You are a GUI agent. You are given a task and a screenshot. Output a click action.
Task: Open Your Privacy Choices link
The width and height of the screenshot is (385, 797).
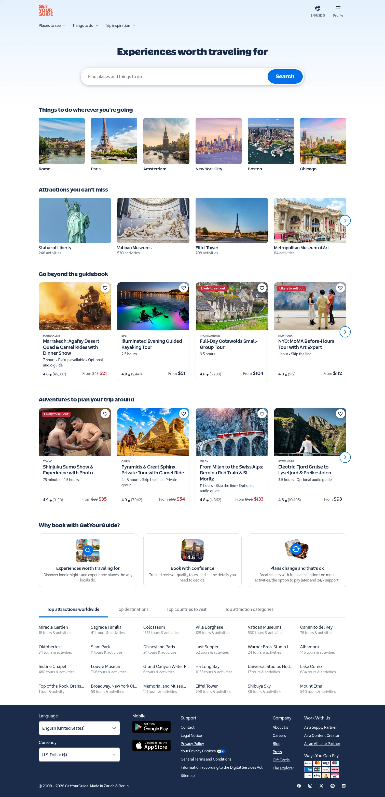tap(198, 751)
